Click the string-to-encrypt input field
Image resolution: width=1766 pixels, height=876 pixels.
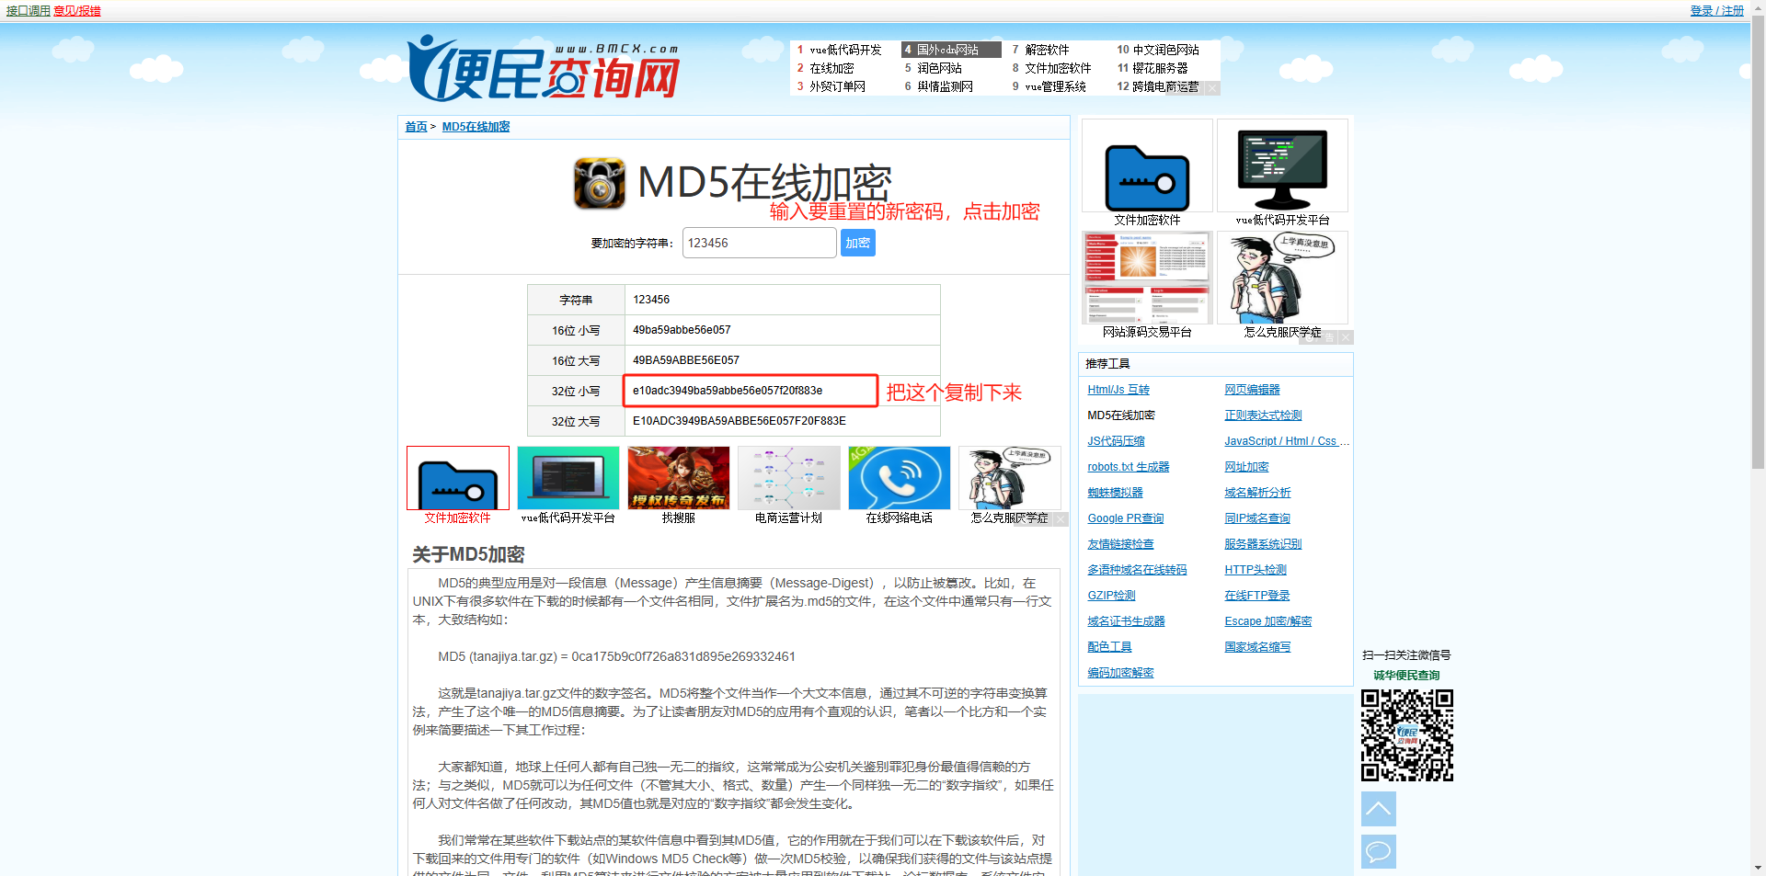click(759, 244)
